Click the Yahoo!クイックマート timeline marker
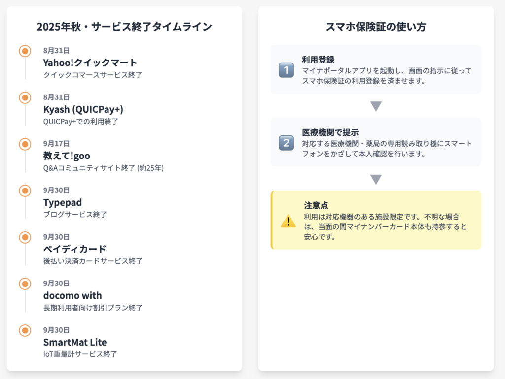 point(25,51)
